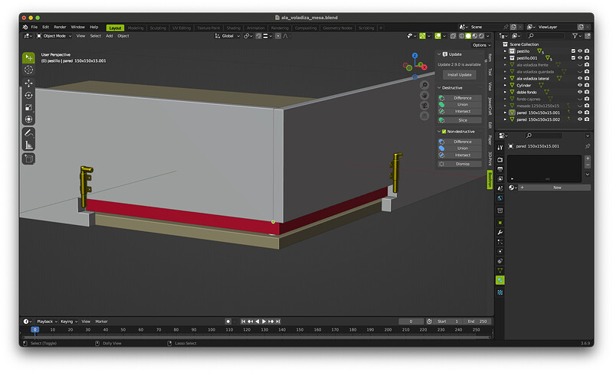Open the Output properties tab icon

click(500, 169)
